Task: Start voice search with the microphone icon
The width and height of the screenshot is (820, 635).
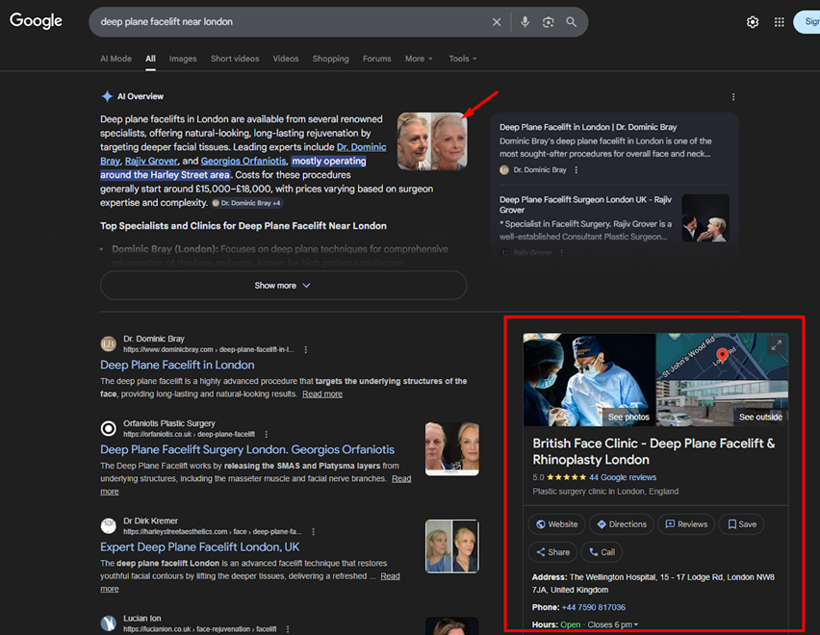Action: coord(525,22)
